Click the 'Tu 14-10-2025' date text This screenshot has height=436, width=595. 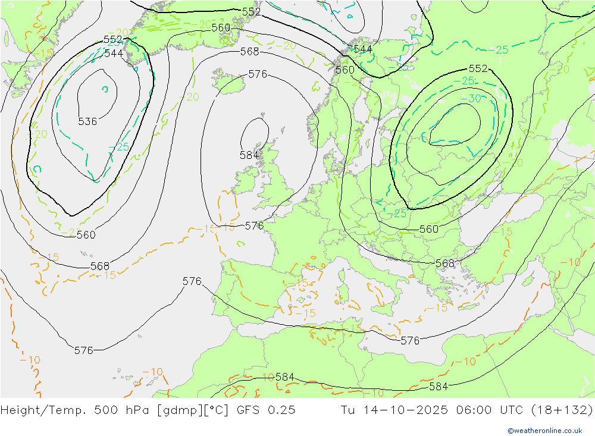394,410
